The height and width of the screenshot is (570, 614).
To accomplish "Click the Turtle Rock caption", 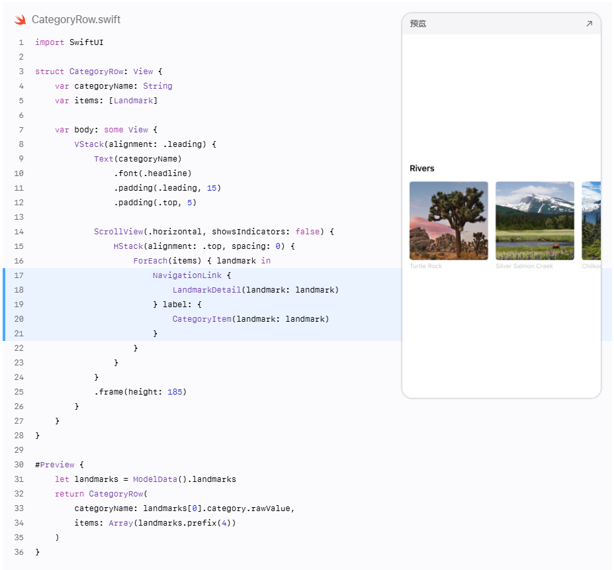I will [425, 266].
